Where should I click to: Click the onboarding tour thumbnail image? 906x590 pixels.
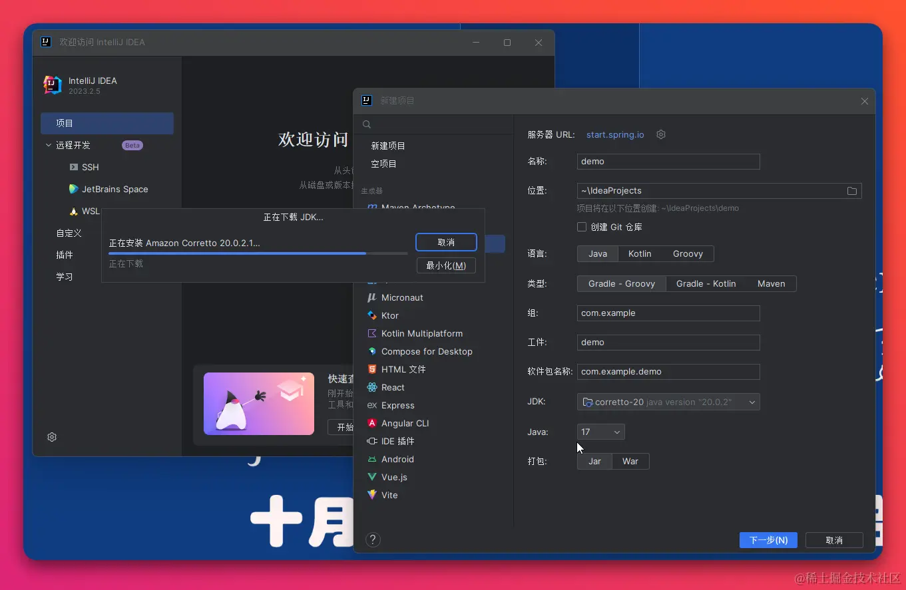(259, 404)
